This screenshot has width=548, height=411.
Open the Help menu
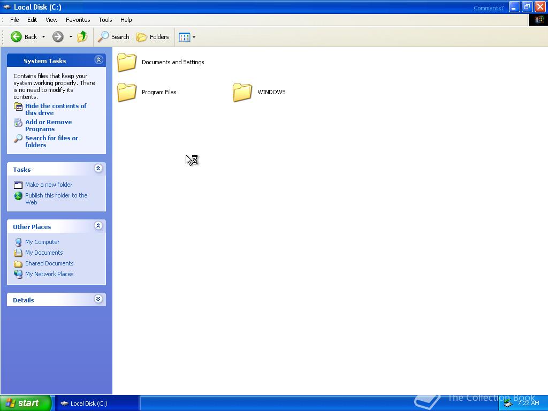pyautogui.click(x=126, y=20)
